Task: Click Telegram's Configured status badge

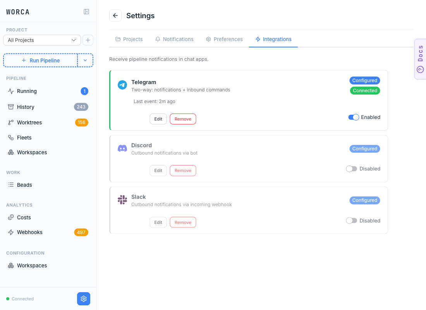Action: [364, 81]
